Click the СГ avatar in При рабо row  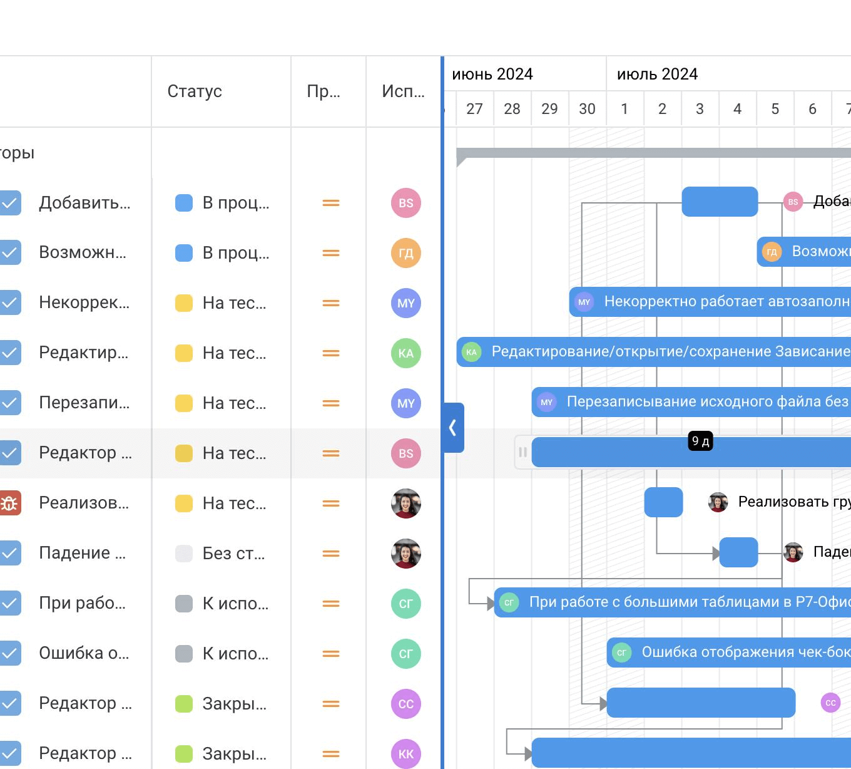click(x=406, y=604)
